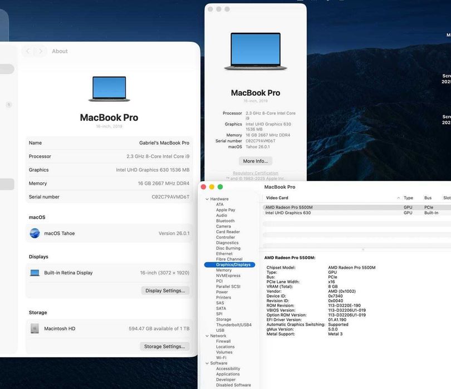Select Volumes under Network
The height and width of the screenshot is (389, 451).
click(224, 352)
